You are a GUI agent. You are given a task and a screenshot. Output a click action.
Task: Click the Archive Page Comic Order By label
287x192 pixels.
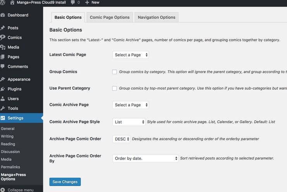[x=75, y=158]
